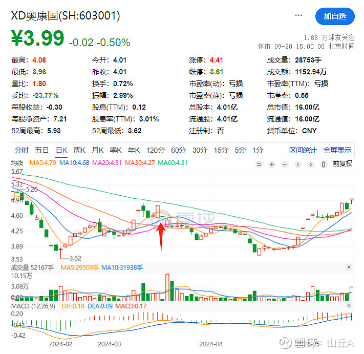
Task: Click the 成交量 52167手 label
Action: tap(32, 267)
